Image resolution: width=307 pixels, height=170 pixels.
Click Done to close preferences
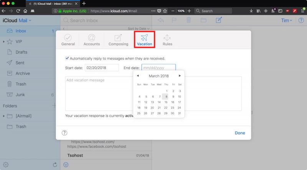[x=240, y=133]
